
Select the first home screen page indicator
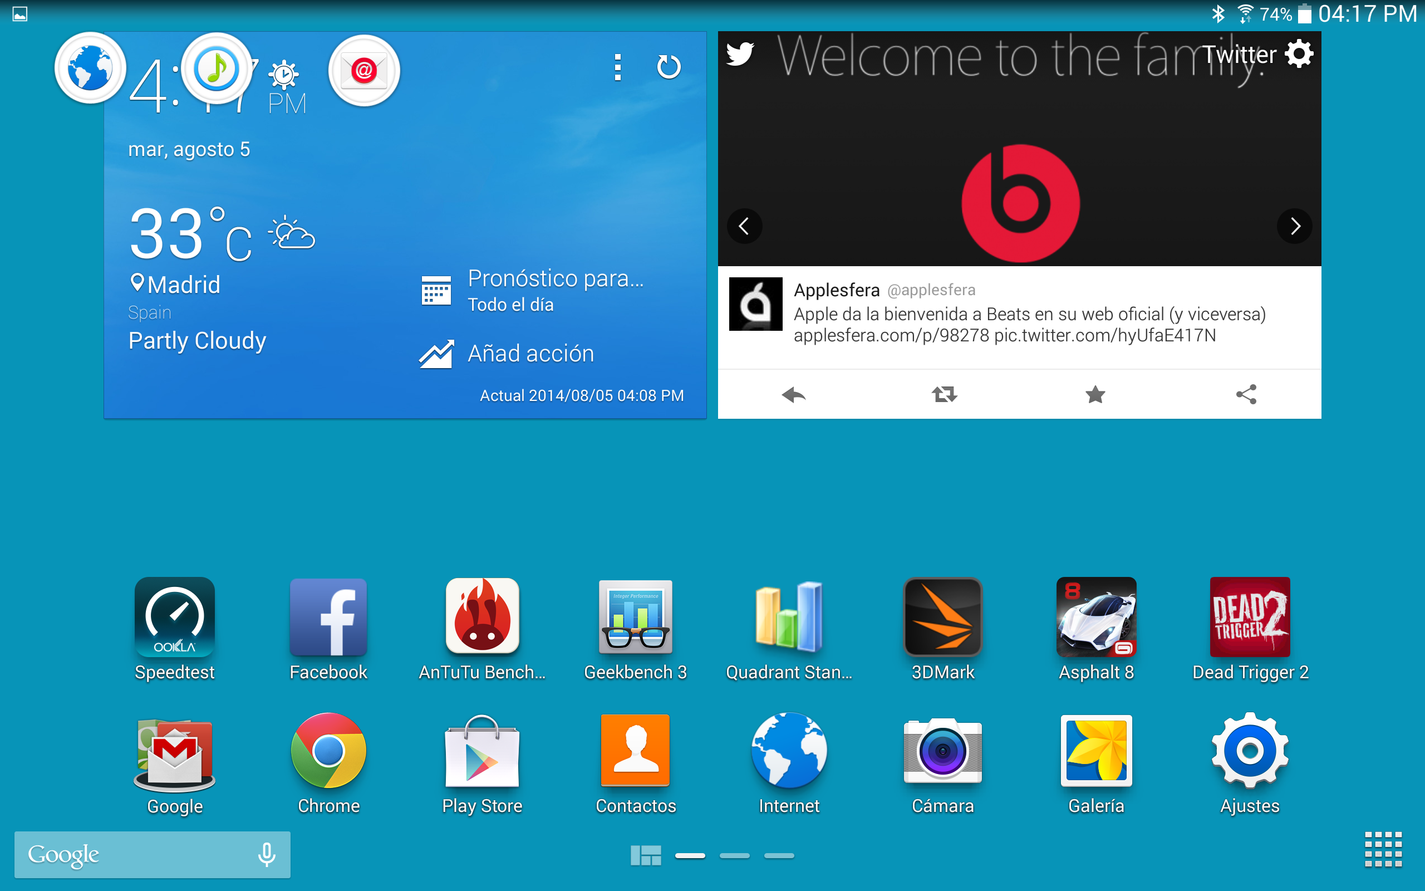(x=690, y=856)
